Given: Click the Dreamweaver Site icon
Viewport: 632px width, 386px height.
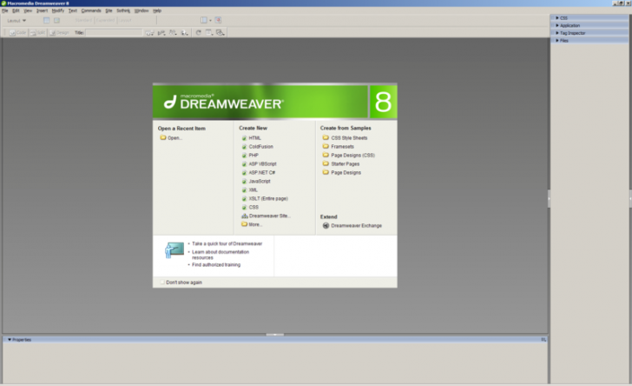Looking at the screenshot, I should (245, 216).
